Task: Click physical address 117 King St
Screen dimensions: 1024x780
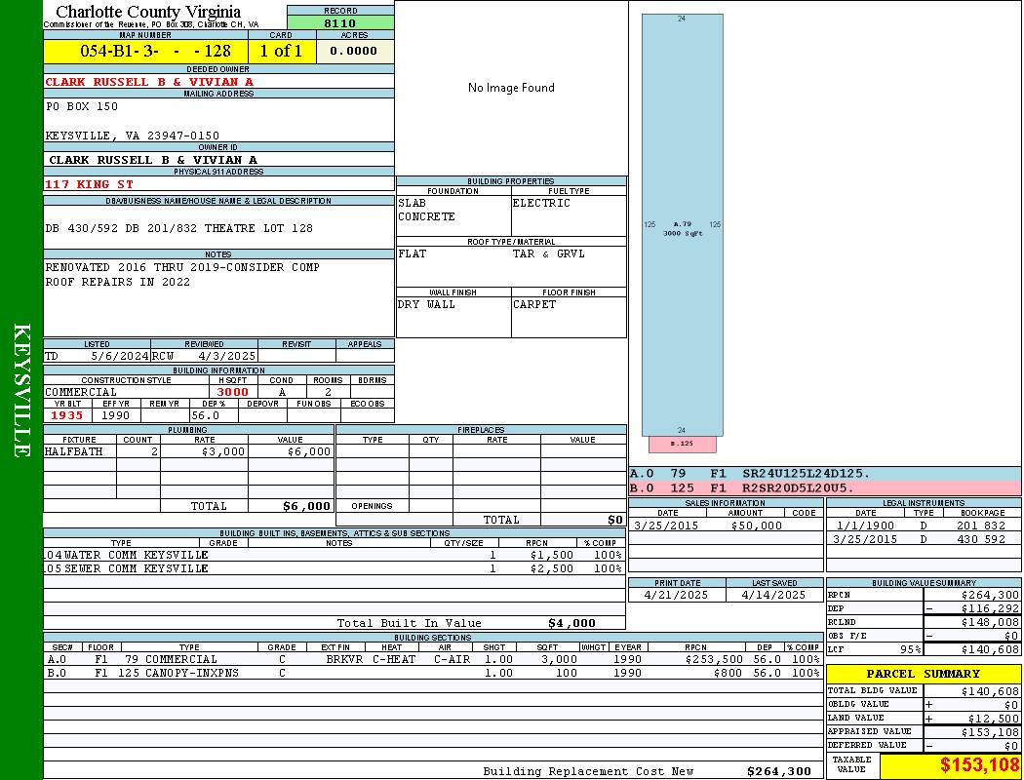Action: point(90,183)
